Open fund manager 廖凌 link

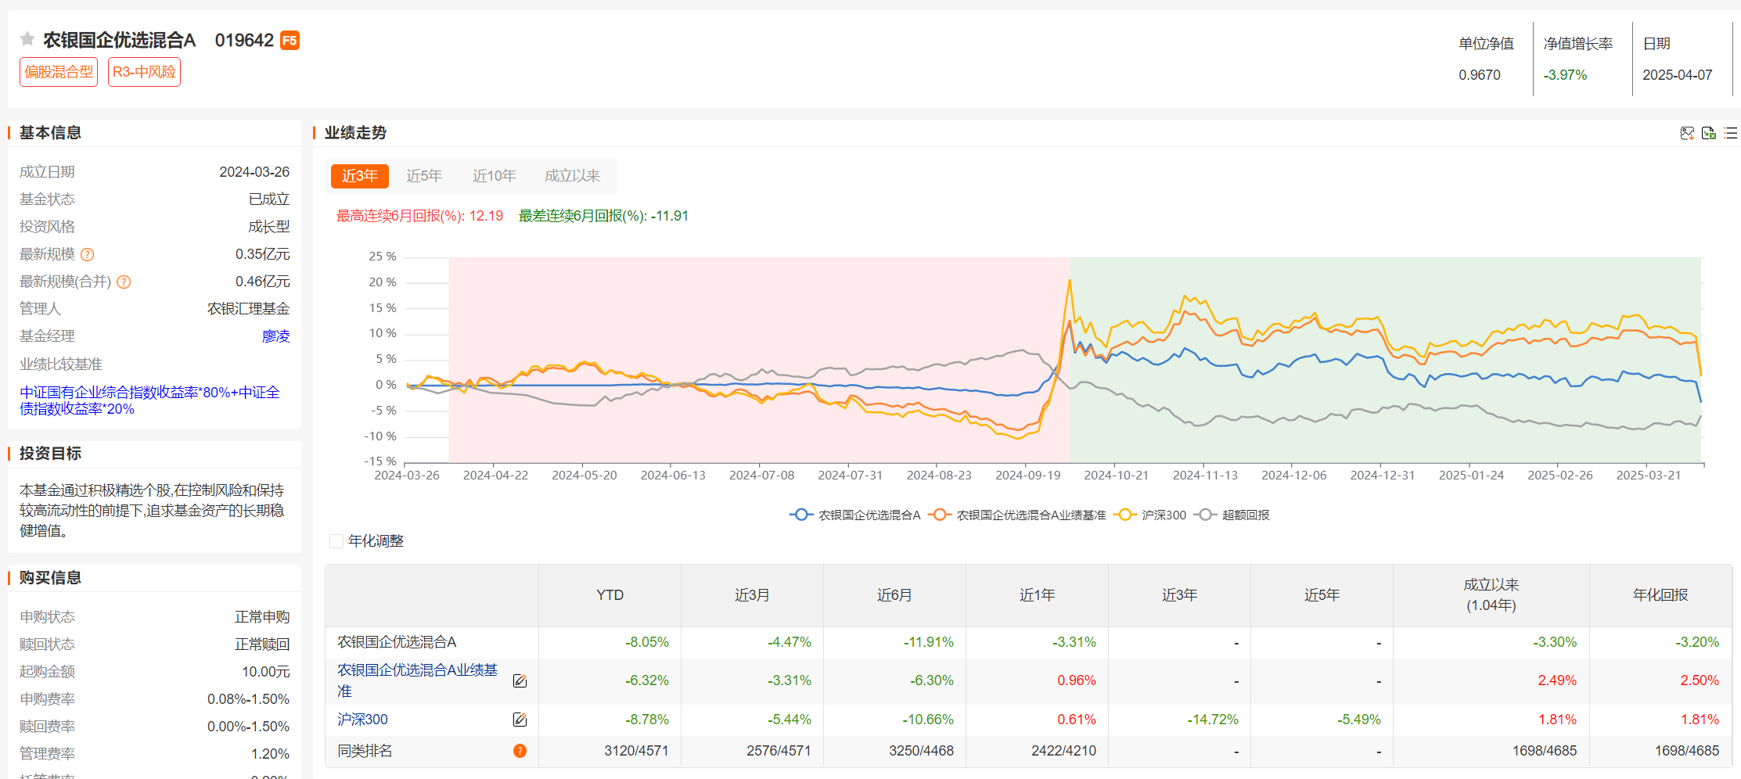pyautogui.click(x=275, y=336)
